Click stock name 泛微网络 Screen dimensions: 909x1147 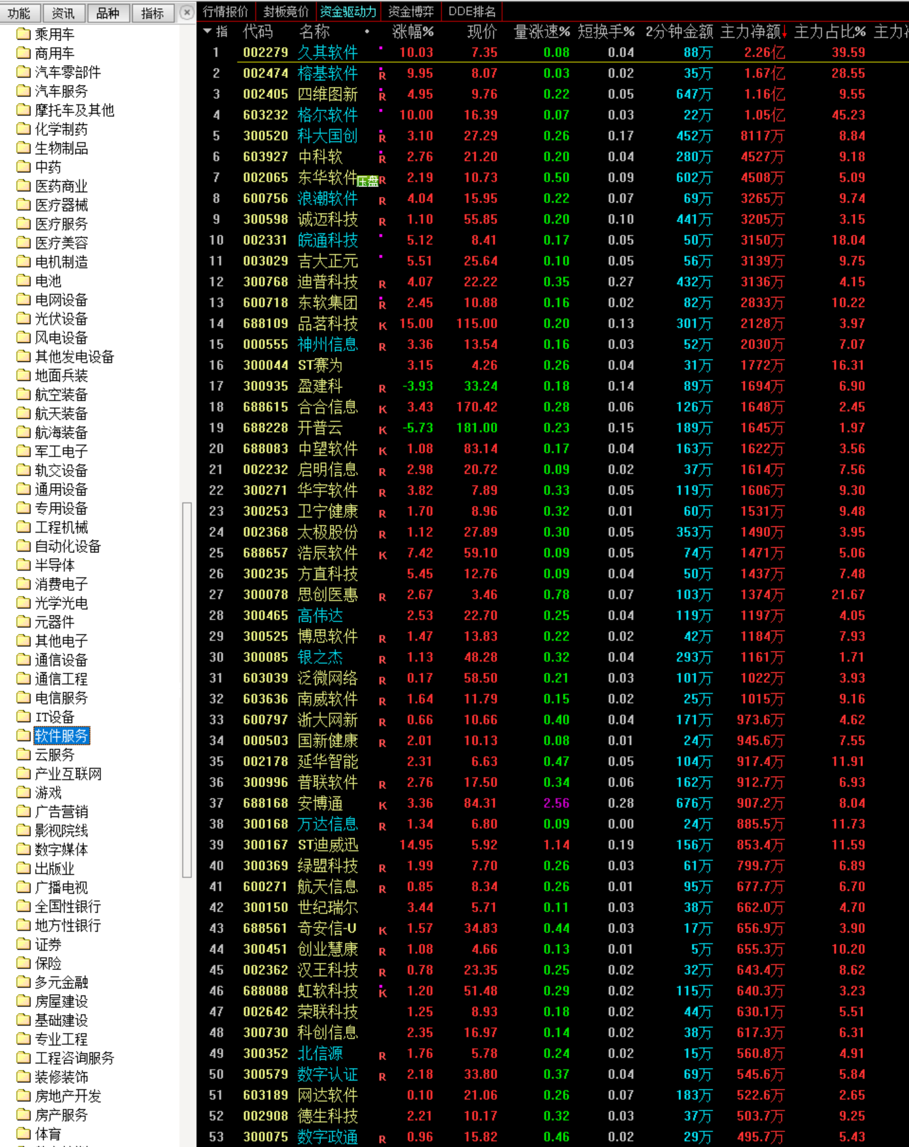[327, 678]
